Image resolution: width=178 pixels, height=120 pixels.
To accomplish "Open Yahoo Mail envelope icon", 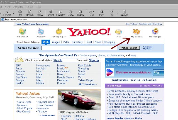I will [119, 32].
